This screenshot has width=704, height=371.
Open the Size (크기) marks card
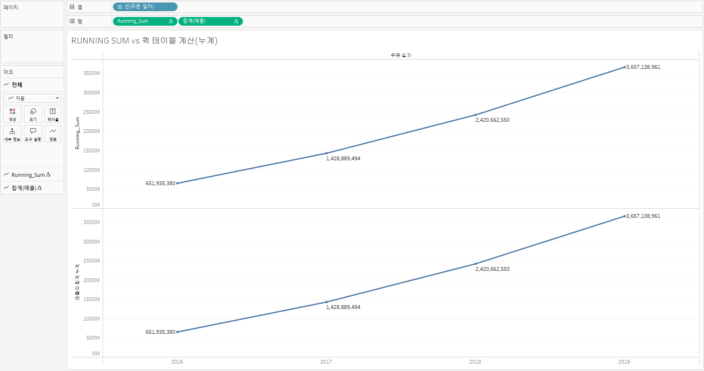pyautogui.click(x=33, y=114)
